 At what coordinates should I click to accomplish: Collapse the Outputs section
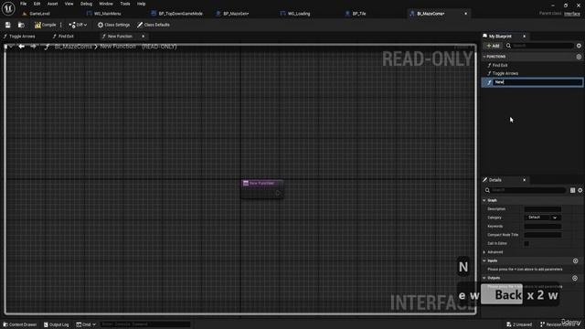[484, 278]
